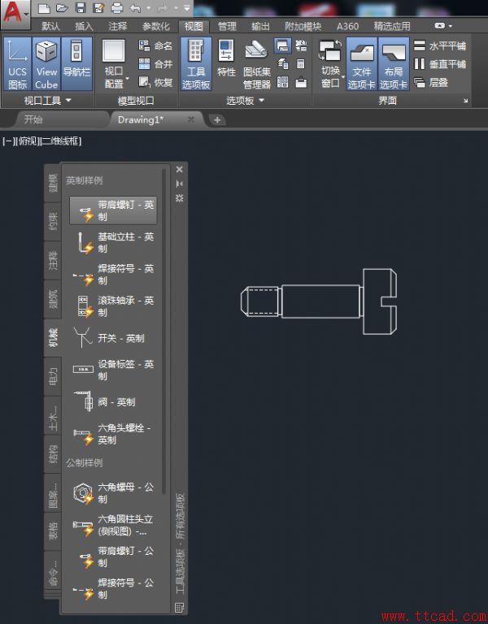Image resolution: width=488 pixels, height=624 pixels.
Task: Click the [-] viewport controls label
Action: tap(8, 141)
